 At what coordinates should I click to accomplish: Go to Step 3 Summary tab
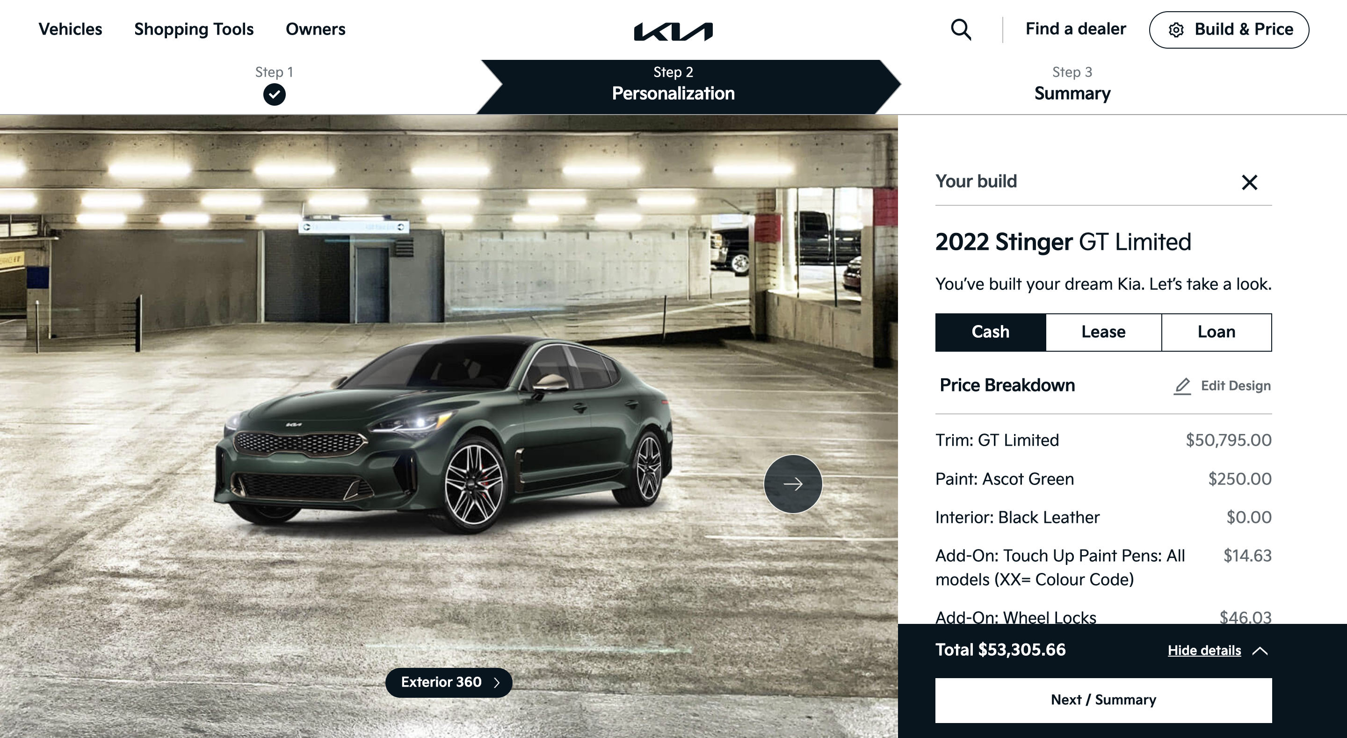click(x=1072, y=84)
